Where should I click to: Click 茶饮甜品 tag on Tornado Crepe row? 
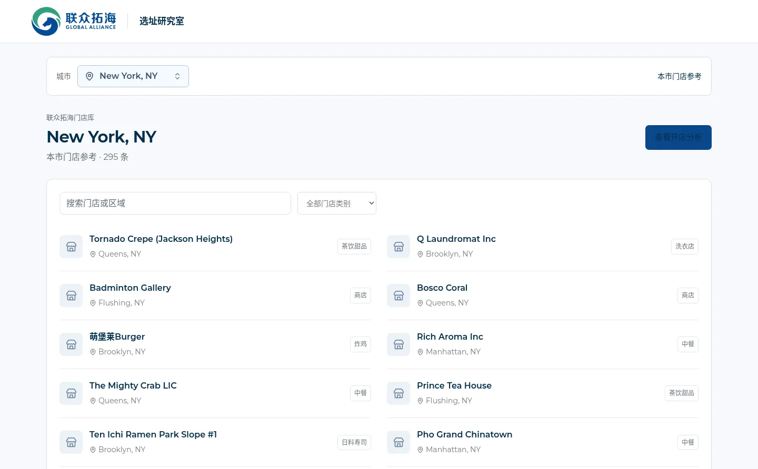[354, 247]
